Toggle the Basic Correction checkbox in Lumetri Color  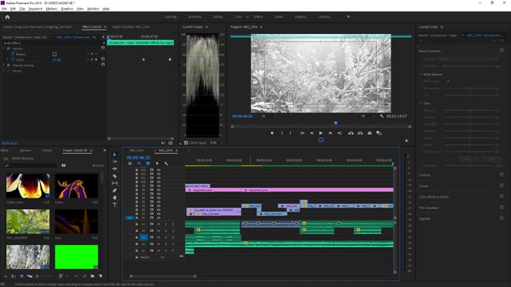(501, 51)
